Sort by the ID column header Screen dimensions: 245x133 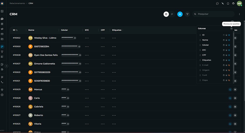coord(15,30)
